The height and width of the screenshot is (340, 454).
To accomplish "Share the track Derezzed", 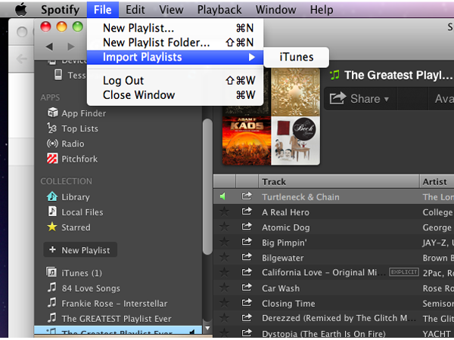I will (247, 318).
